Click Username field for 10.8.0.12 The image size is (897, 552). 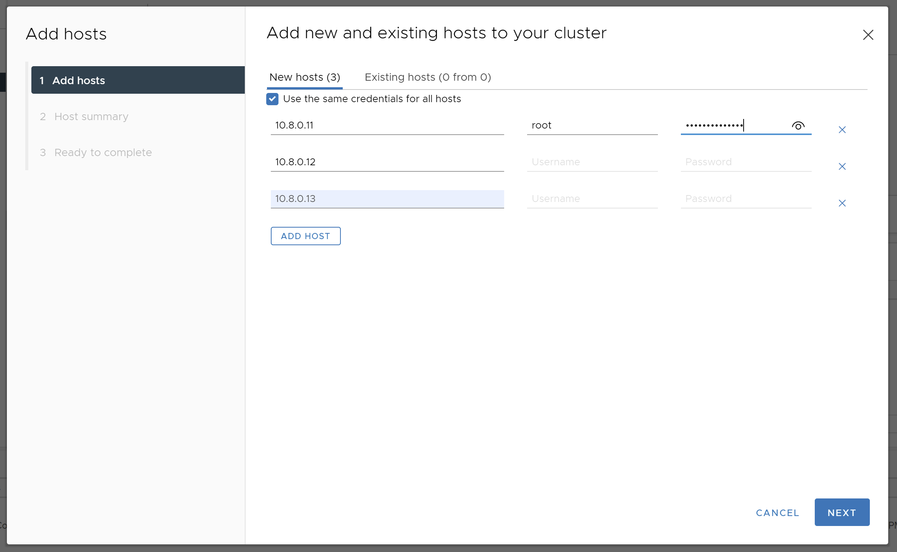pyautogui.click(x=592, y=162)
